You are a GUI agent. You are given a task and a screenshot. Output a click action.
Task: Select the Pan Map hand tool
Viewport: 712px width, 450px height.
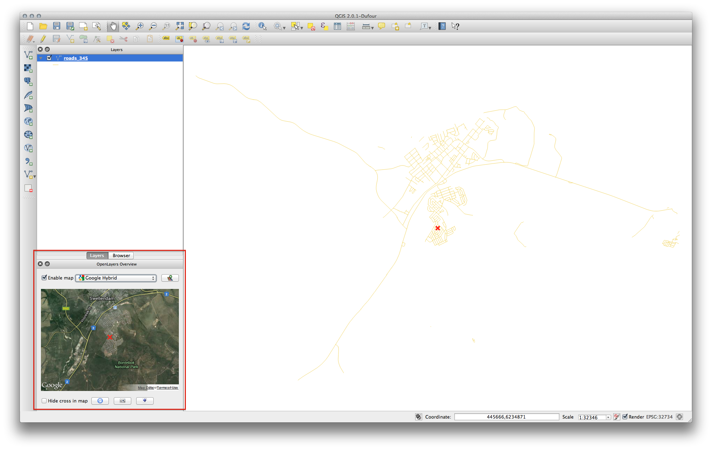(113, 26)
